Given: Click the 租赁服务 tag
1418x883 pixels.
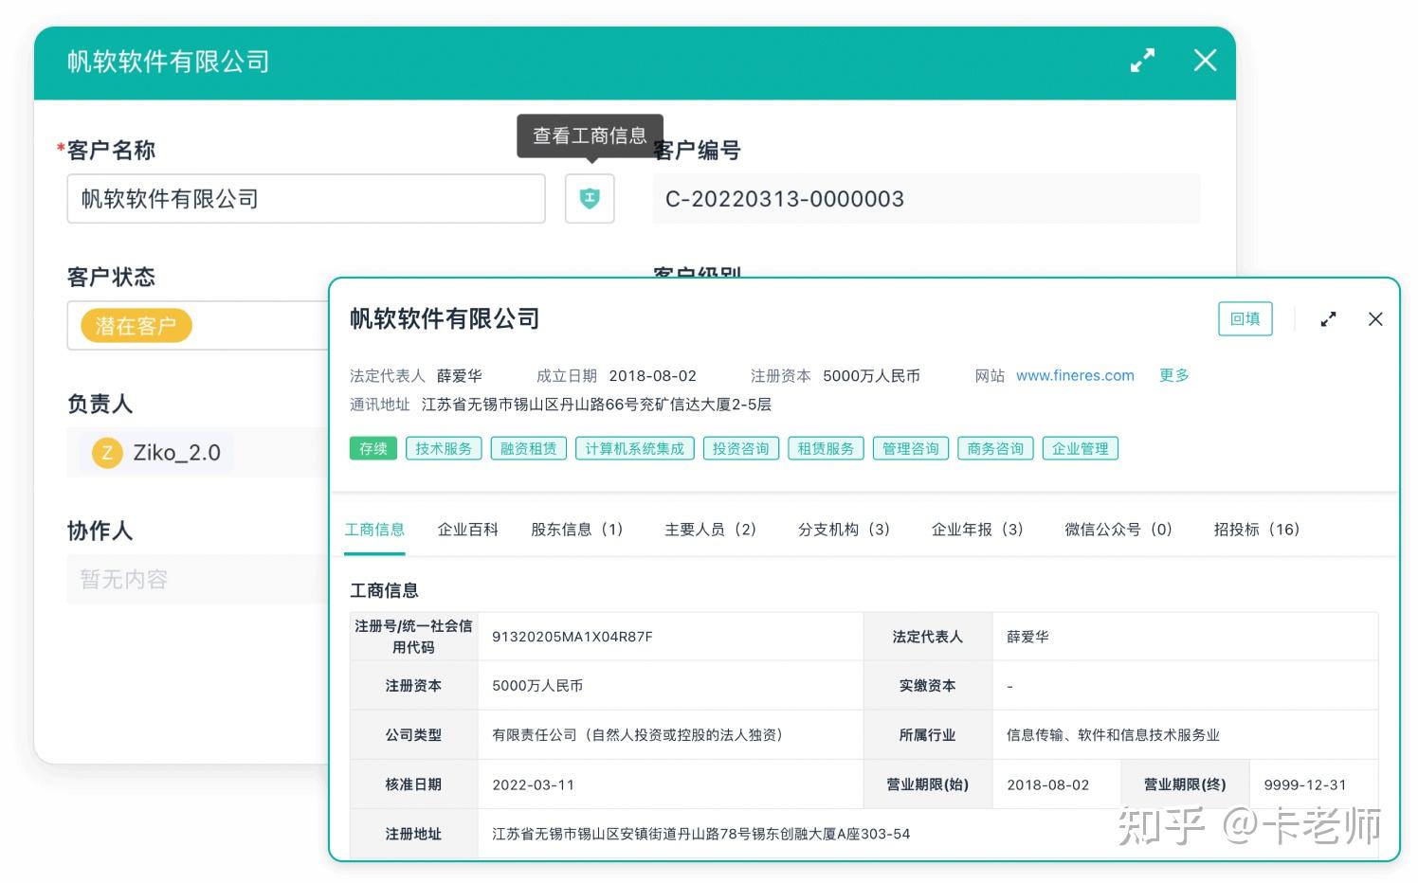Looking at the screenshot, I should [826, 448].
